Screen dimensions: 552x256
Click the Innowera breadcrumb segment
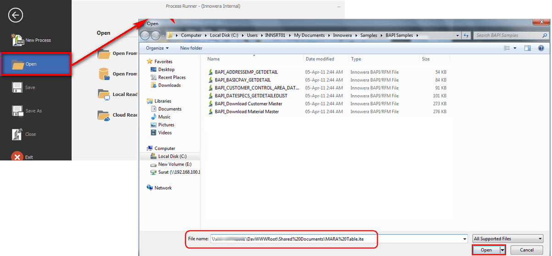342,35
